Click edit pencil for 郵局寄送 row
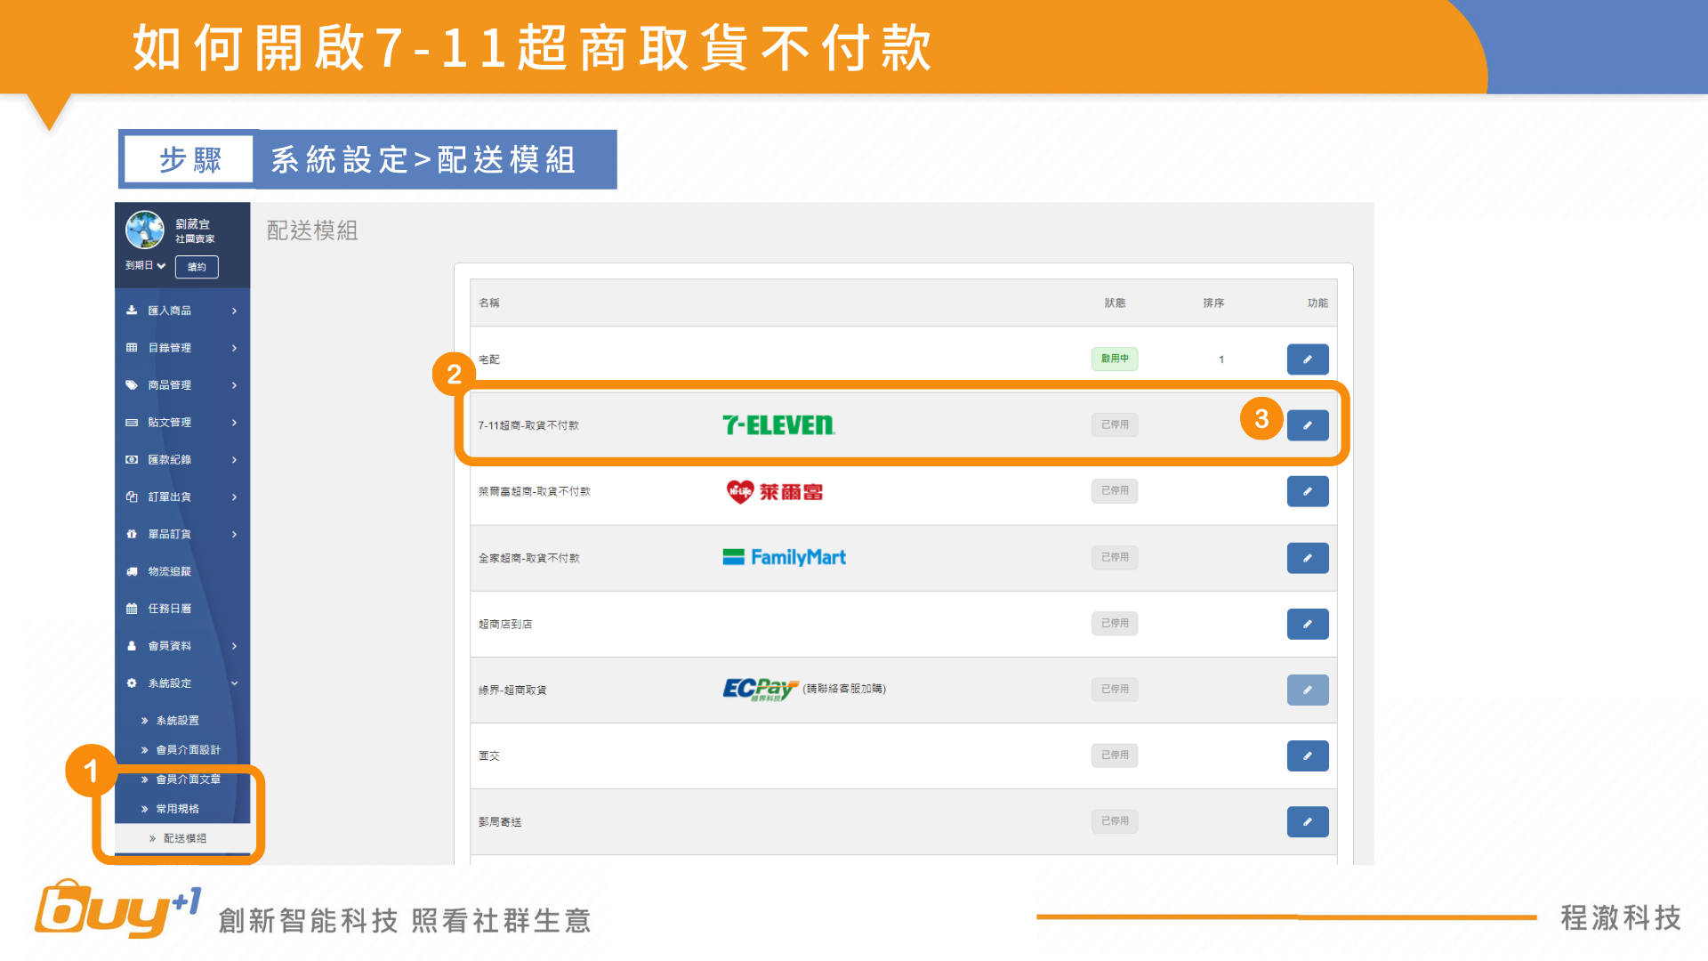Viewport: 1708px width, 961px height. (1307, 821)
